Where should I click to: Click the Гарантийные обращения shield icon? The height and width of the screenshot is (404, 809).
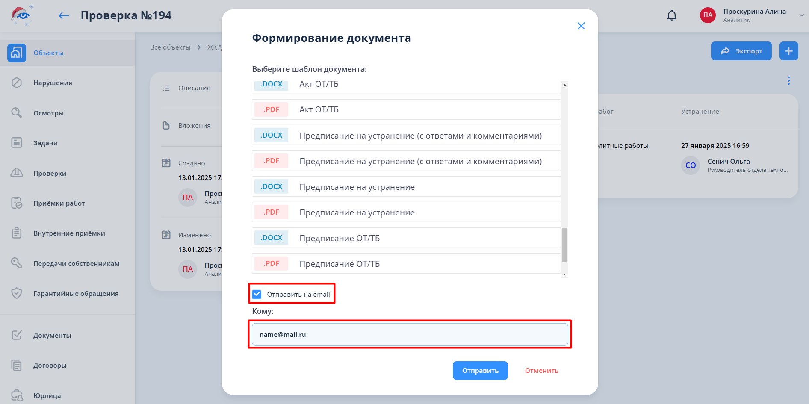click(17, 293)
